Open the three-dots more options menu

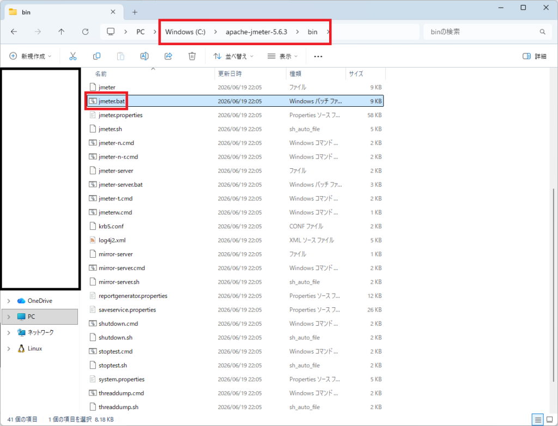coord(318,56)
